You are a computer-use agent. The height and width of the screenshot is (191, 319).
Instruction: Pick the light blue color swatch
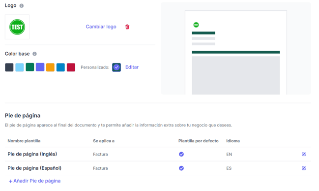tap(20, 67)
